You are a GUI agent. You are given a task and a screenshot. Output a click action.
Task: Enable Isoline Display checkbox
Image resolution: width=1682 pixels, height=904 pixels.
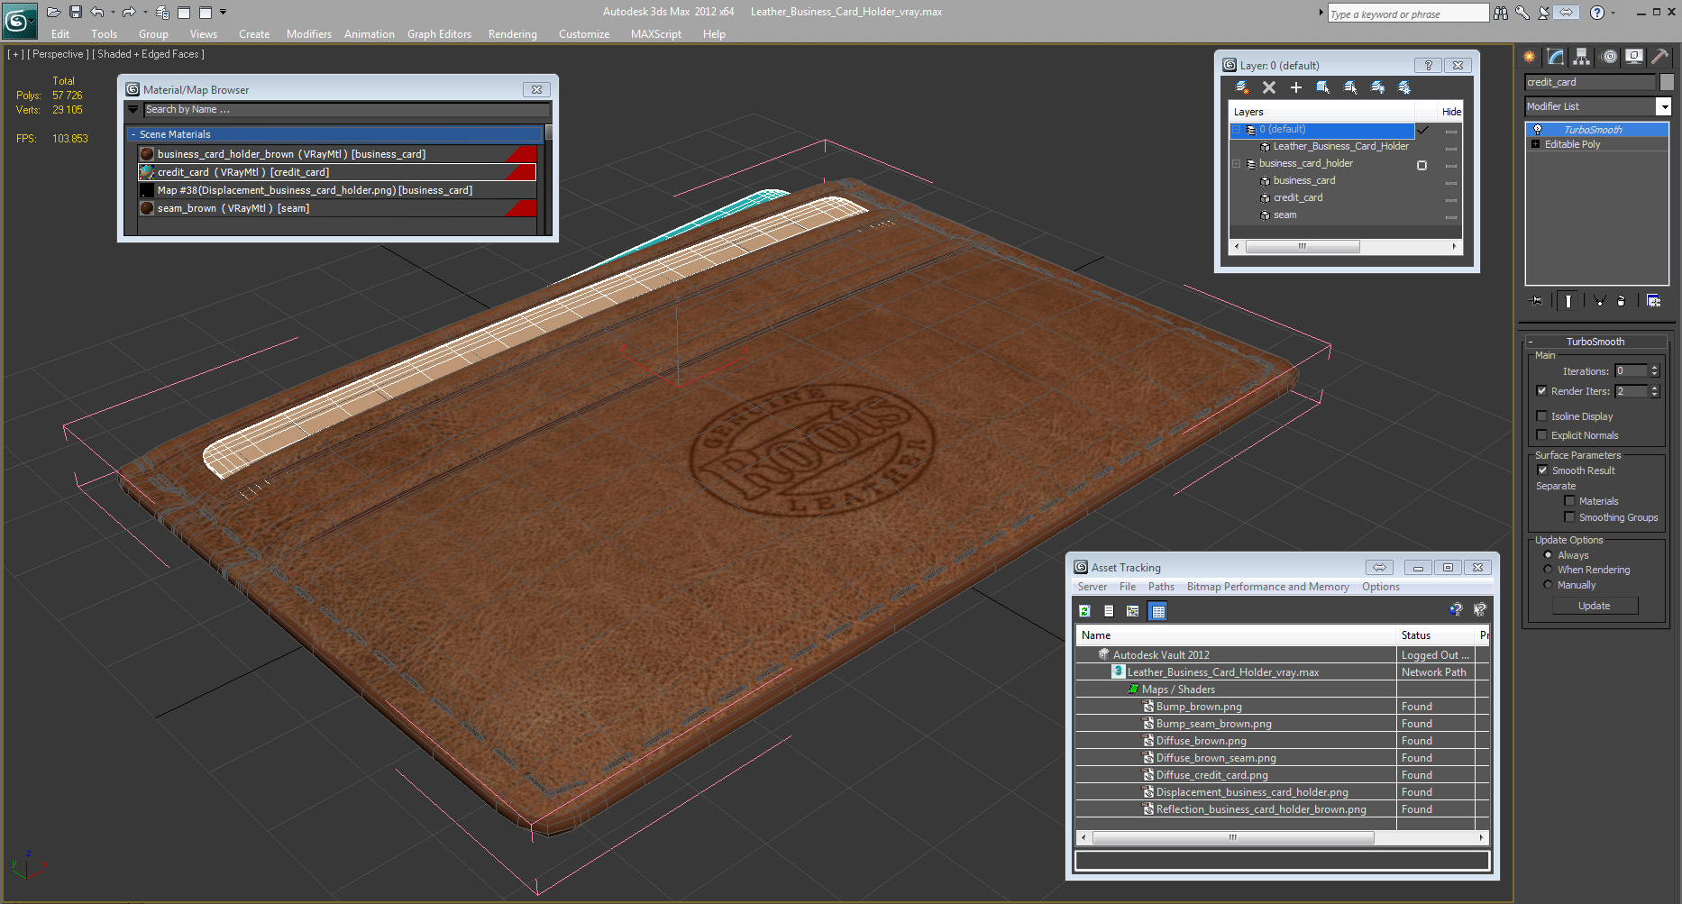tap(1542, 416)
